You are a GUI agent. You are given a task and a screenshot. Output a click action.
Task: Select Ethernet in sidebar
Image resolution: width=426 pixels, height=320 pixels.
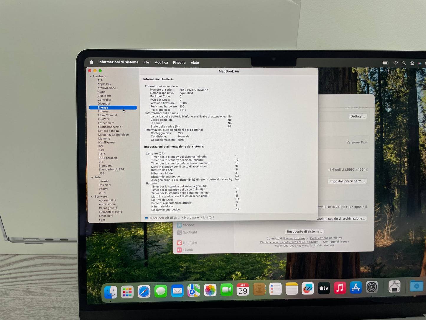pyautogui.click(x=104, y=112)
